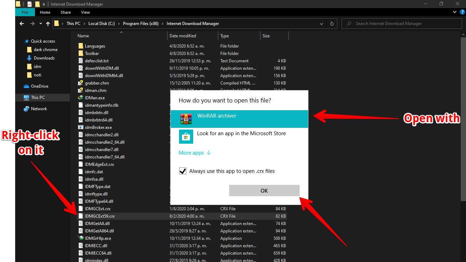
Task: Open Explorer Help
Action: pyautogui.click(x=462, y=12)
